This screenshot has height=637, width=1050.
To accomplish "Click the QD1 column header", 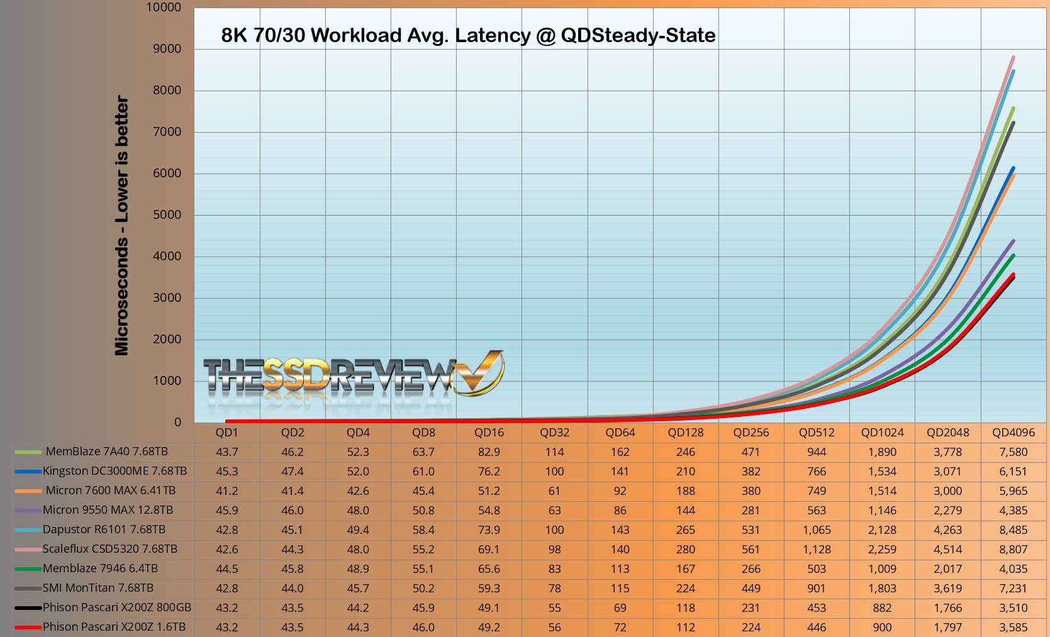I will point(227,433).
